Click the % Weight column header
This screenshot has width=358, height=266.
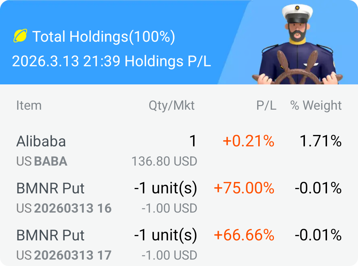(x=316, y=105)
